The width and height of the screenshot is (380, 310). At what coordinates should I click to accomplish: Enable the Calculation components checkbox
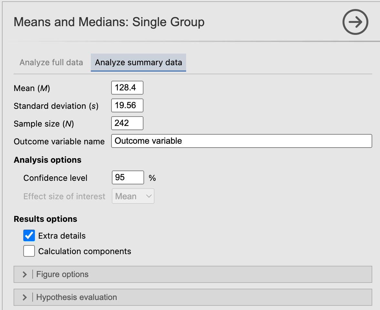(29, 251)
